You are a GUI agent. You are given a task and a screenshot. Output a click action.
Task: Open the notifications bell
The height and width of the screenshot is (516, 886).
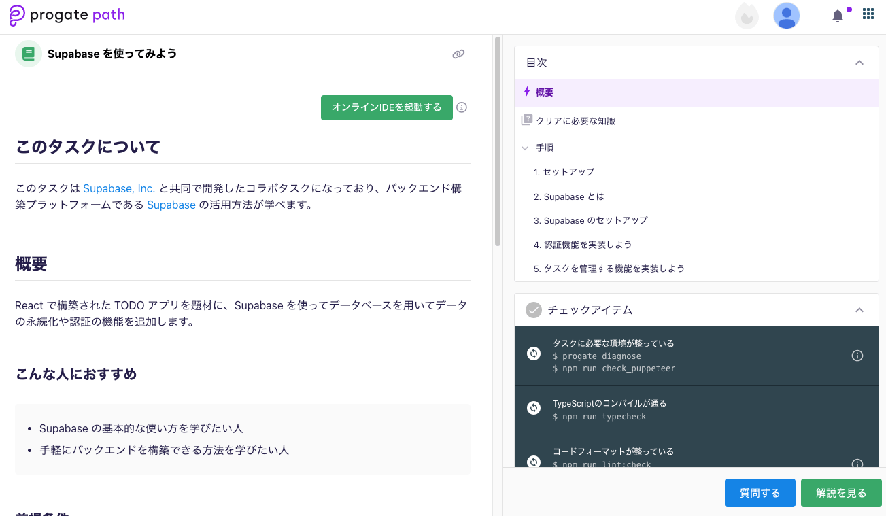tap(838, 16)
